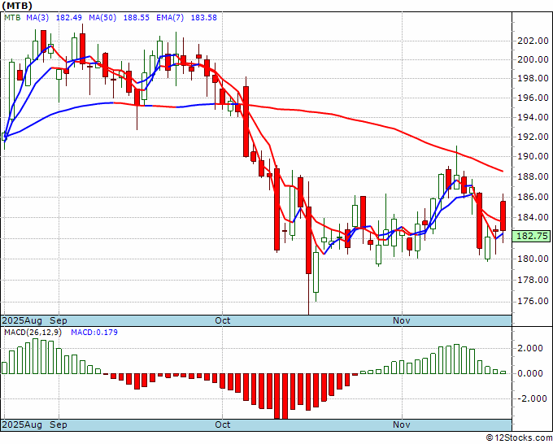Open the 12Stocks.com copyright link
The height and width of the screenshot is (444, 553).
click(519, 438)
